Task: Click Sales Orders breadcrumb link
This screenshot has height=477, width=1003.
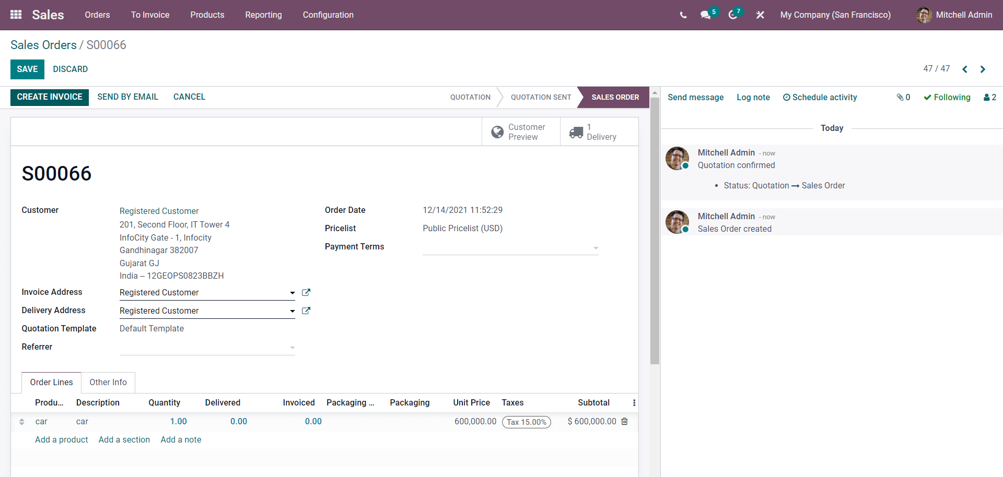Action: coord(43,45)
